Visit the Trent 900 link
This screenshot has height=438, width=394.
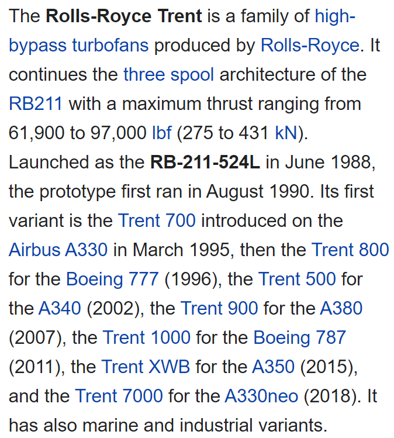point(219,308)
